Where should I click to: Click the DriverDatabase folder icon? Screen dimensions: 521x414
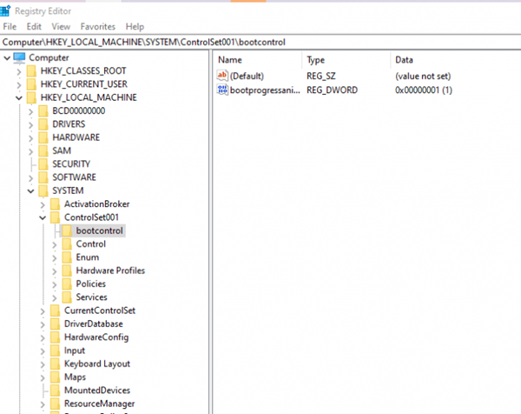pos(56,324)
